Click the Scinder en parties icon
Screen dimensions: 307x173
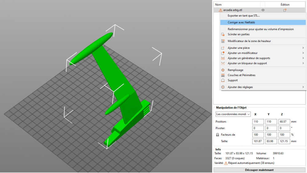[223, 34]
